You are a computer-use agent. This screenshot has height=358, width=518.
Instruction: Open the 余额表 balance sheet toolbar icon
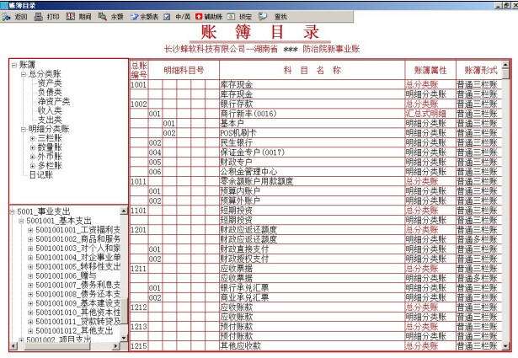pos(135,17)
